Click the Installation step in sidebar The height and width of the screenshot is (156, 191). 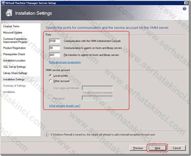click(9, 92)
